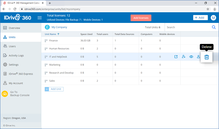The height and width of the screenshot is (129, 219).
Task: Click the My Company link
Action: coord(59,27)
